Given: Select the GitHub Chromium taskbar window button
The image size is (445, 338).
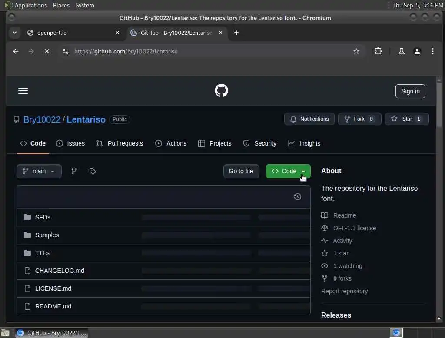Looking at the screenshot, I should pos(51,333).
